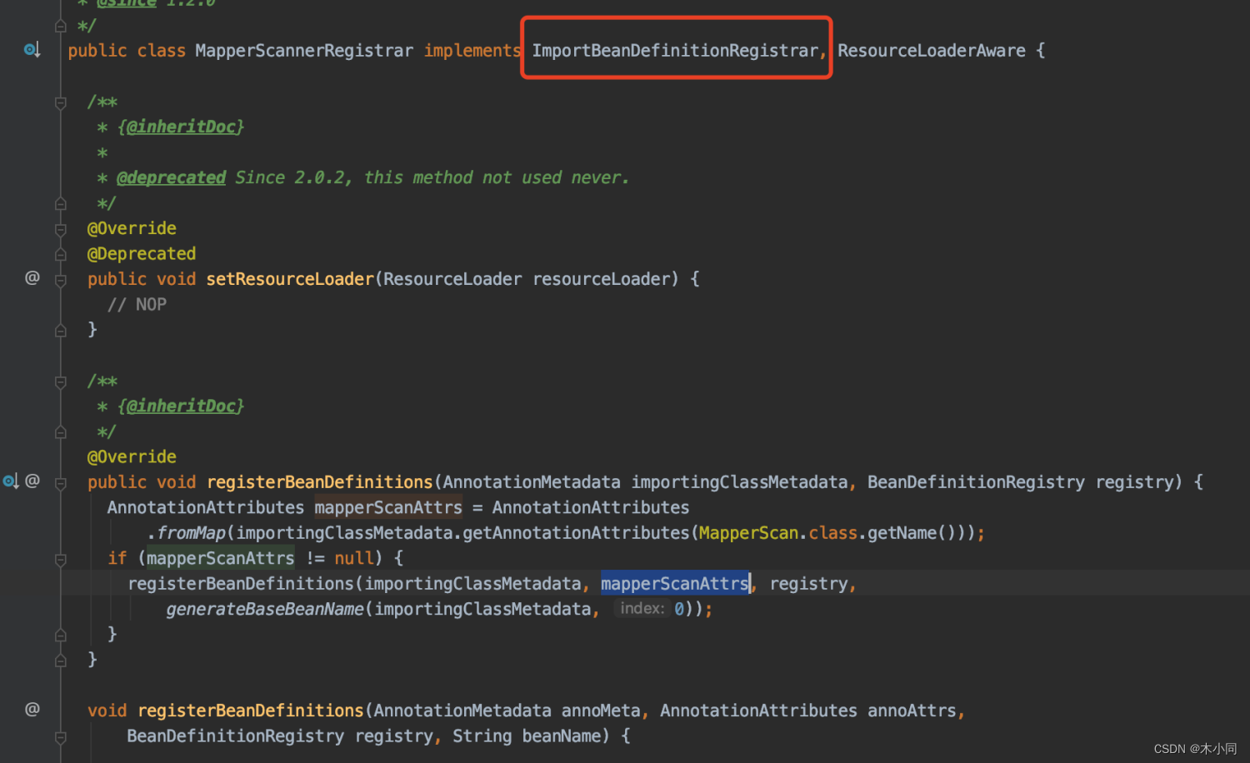Click the getName() call
1250x763 pixels.
[x=912, y=532]
